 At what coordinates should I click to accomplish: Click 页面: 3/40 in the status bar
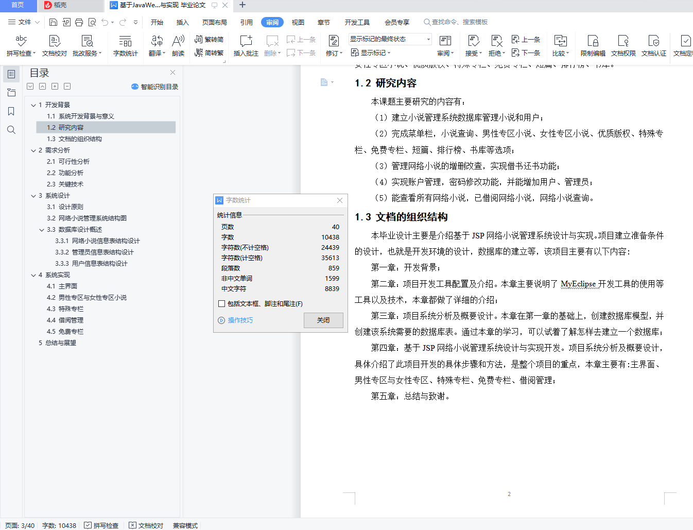20,525
